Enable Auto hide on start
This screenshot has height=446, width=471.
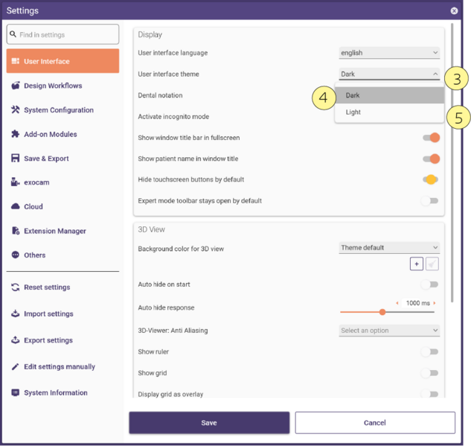tap(429, 284)
